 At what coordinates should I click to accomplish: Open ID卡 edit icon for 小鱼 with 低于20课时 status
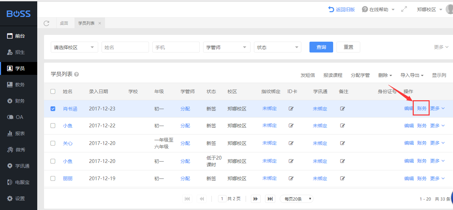click(x=291, y=161)
